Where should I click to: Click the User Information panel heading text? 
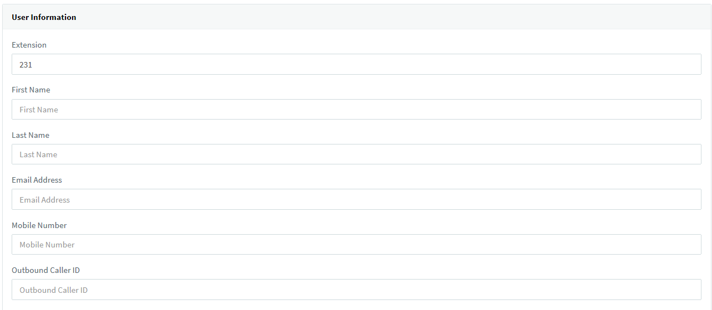[x=44, y=17]
